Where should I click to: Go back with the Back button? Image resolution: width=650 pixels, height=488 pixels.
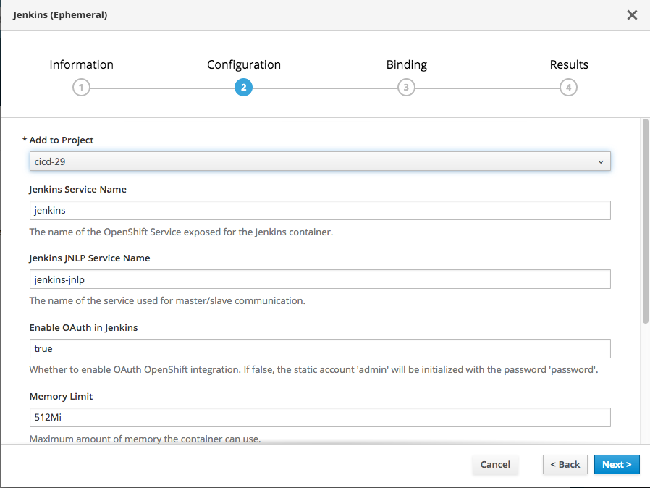click(x=565, y=464)
